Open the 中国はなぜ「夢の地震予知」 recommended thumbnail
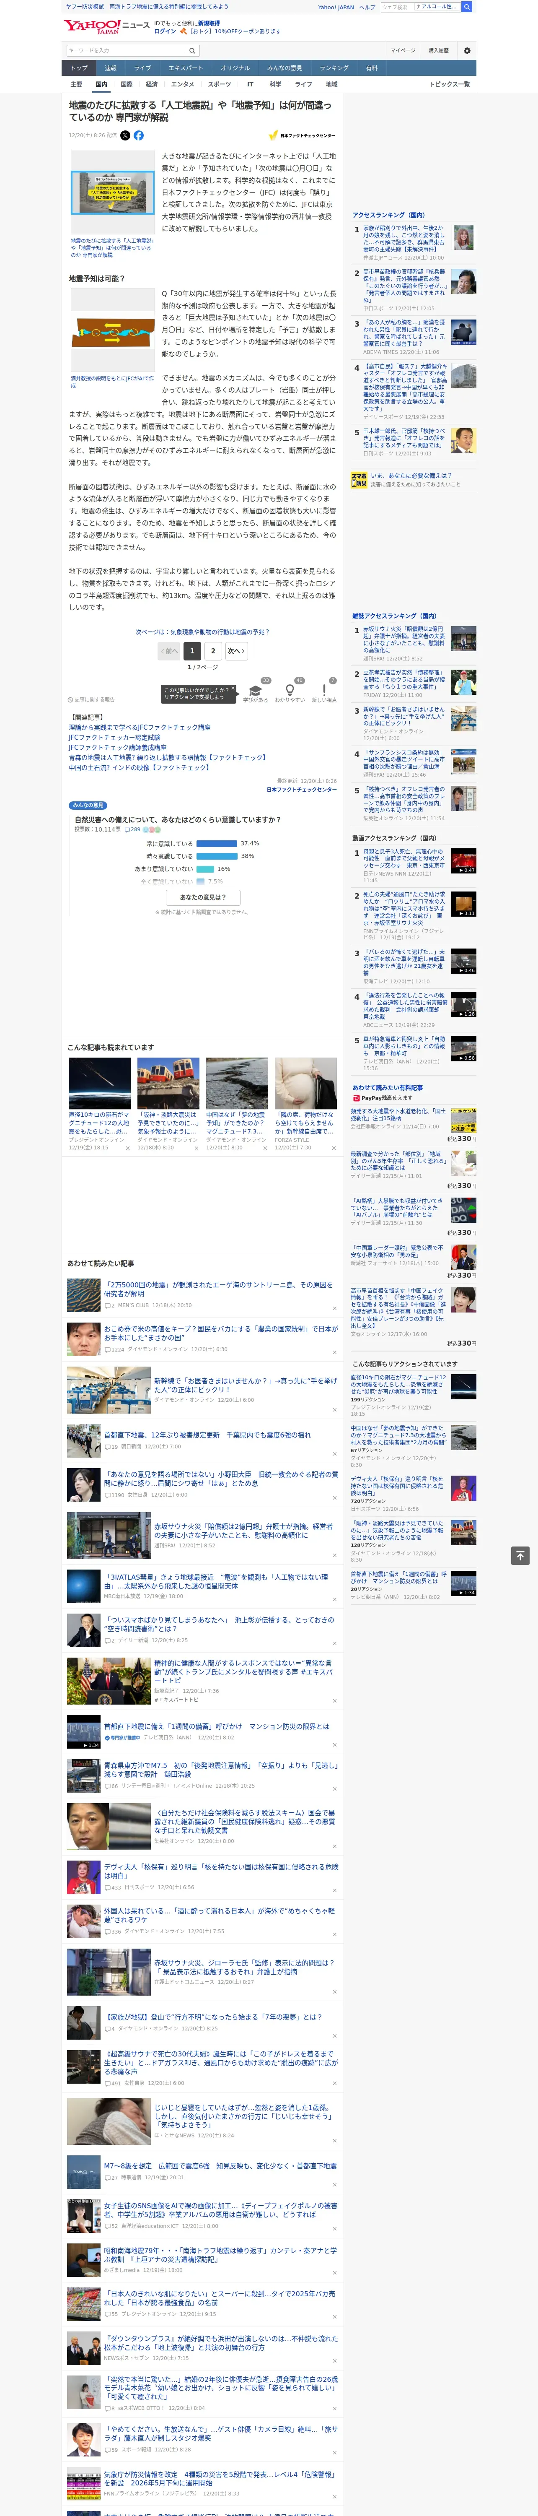 (236, 1083)
